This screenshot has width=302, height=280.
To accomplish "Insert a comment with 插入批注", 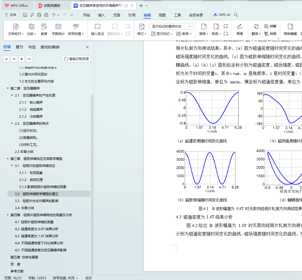I will point(97,29).
